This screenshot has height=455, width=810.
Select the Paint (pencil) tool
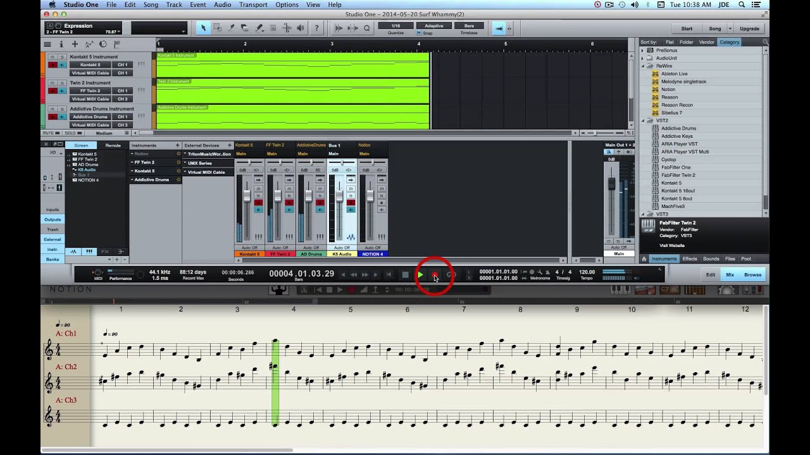coord(259,28)
